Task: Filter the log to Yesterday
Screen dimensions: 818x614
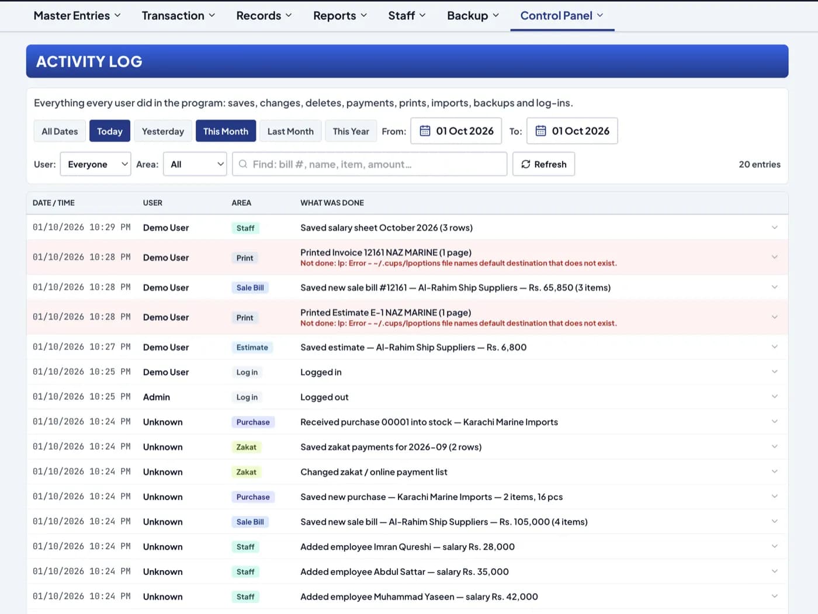Action: [163, 131]
